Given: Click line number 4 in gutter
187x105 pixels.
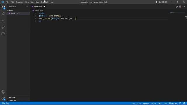Looking at the screenshot, I should click(35, 21).
